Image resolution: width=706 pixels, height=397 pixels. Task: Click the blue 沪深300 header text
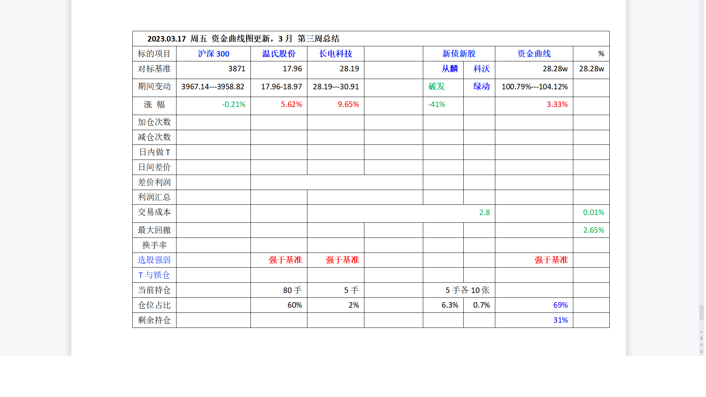[213, 54]
